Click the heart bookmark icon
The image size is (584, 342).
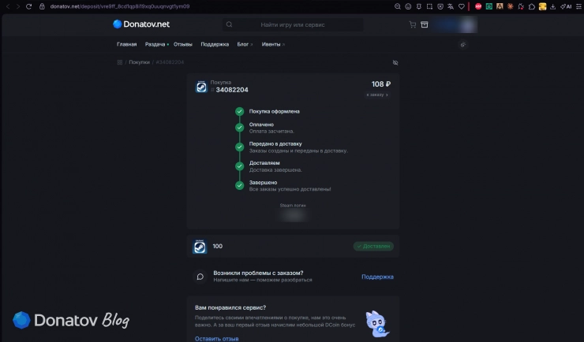point(462,6)
